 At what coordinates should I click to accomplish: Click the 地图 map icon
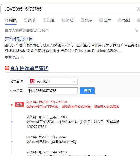click(120, 20)
